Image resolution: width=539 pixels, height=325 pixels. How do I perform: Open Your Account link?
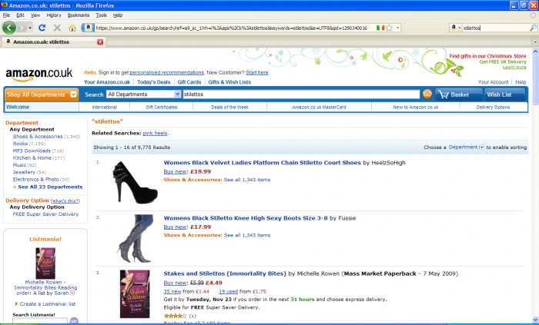coord(493,82)
